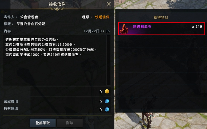The width and height of the screenshot is (207, 129).
Task: Click the 獲得物品 panel header
Action: pos(161,17)
